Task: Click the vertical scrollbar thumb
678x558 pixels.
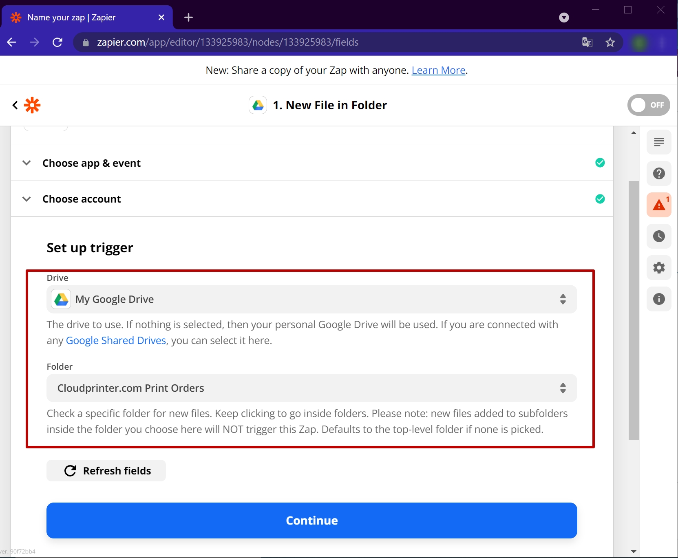Action: [634, 310]
